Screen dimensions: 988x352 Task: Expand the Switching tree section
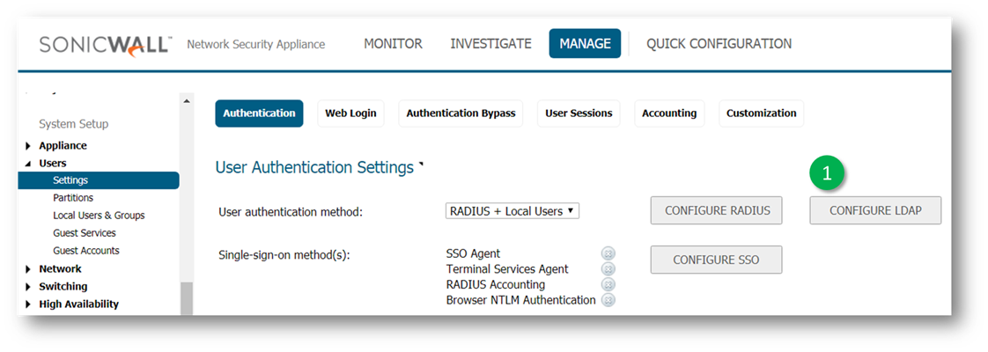point(29,287)
